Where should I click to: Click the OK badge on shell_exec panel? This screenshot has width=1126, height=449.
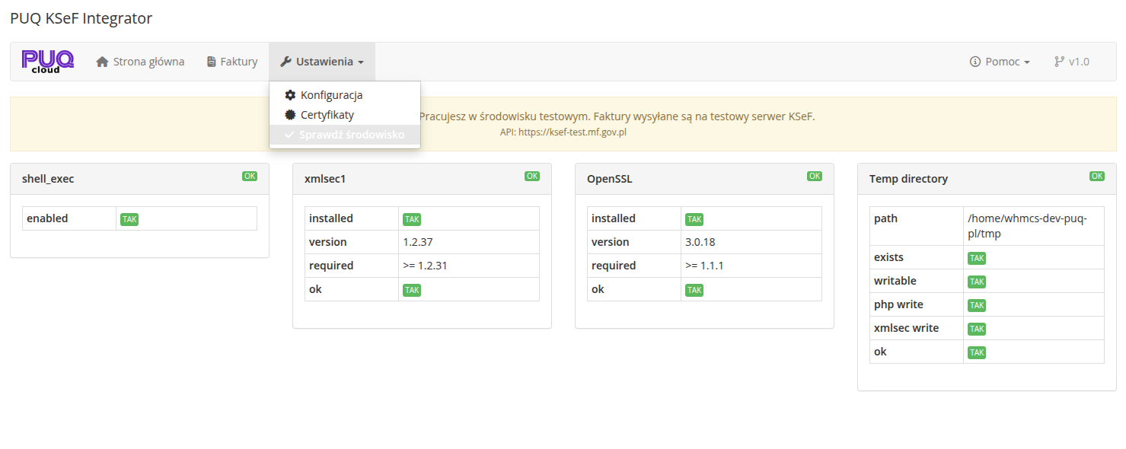click(250, 176)
